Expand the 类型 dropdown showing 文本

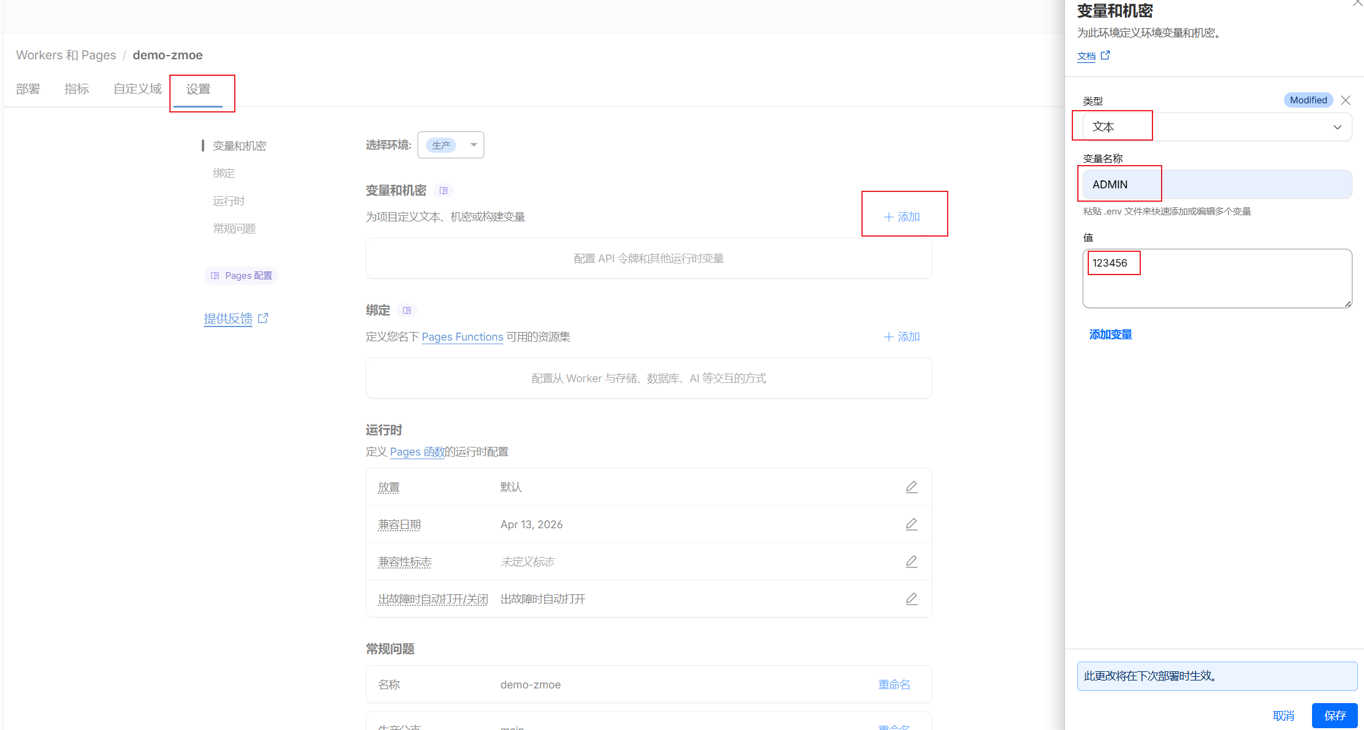click(1216, 127)
